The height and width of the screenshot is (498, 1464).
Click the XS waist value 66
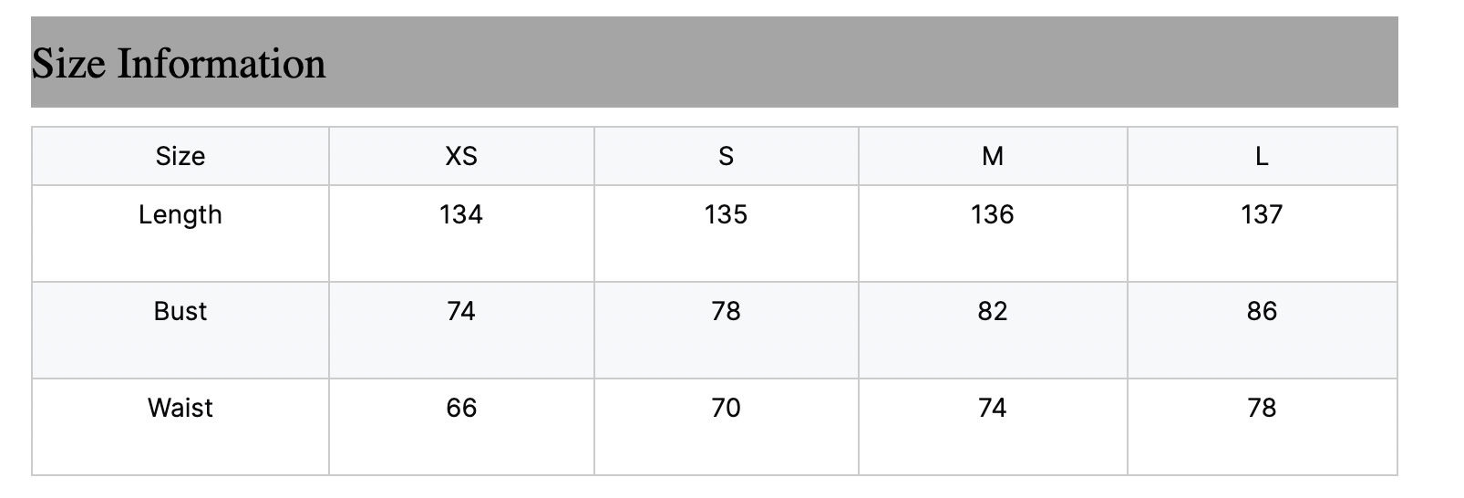tap(461, 408)
